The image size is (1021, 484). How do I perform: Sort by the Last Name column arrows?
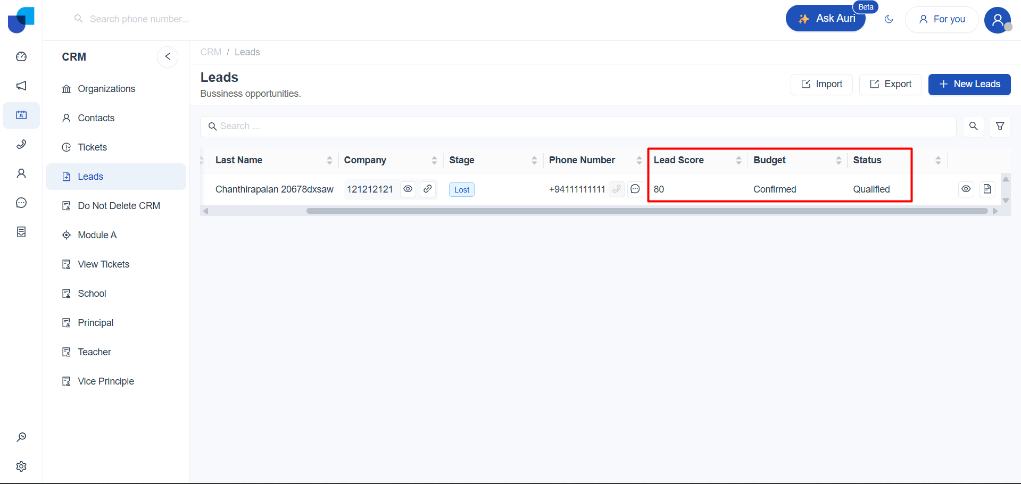click(x=329, y=161)
